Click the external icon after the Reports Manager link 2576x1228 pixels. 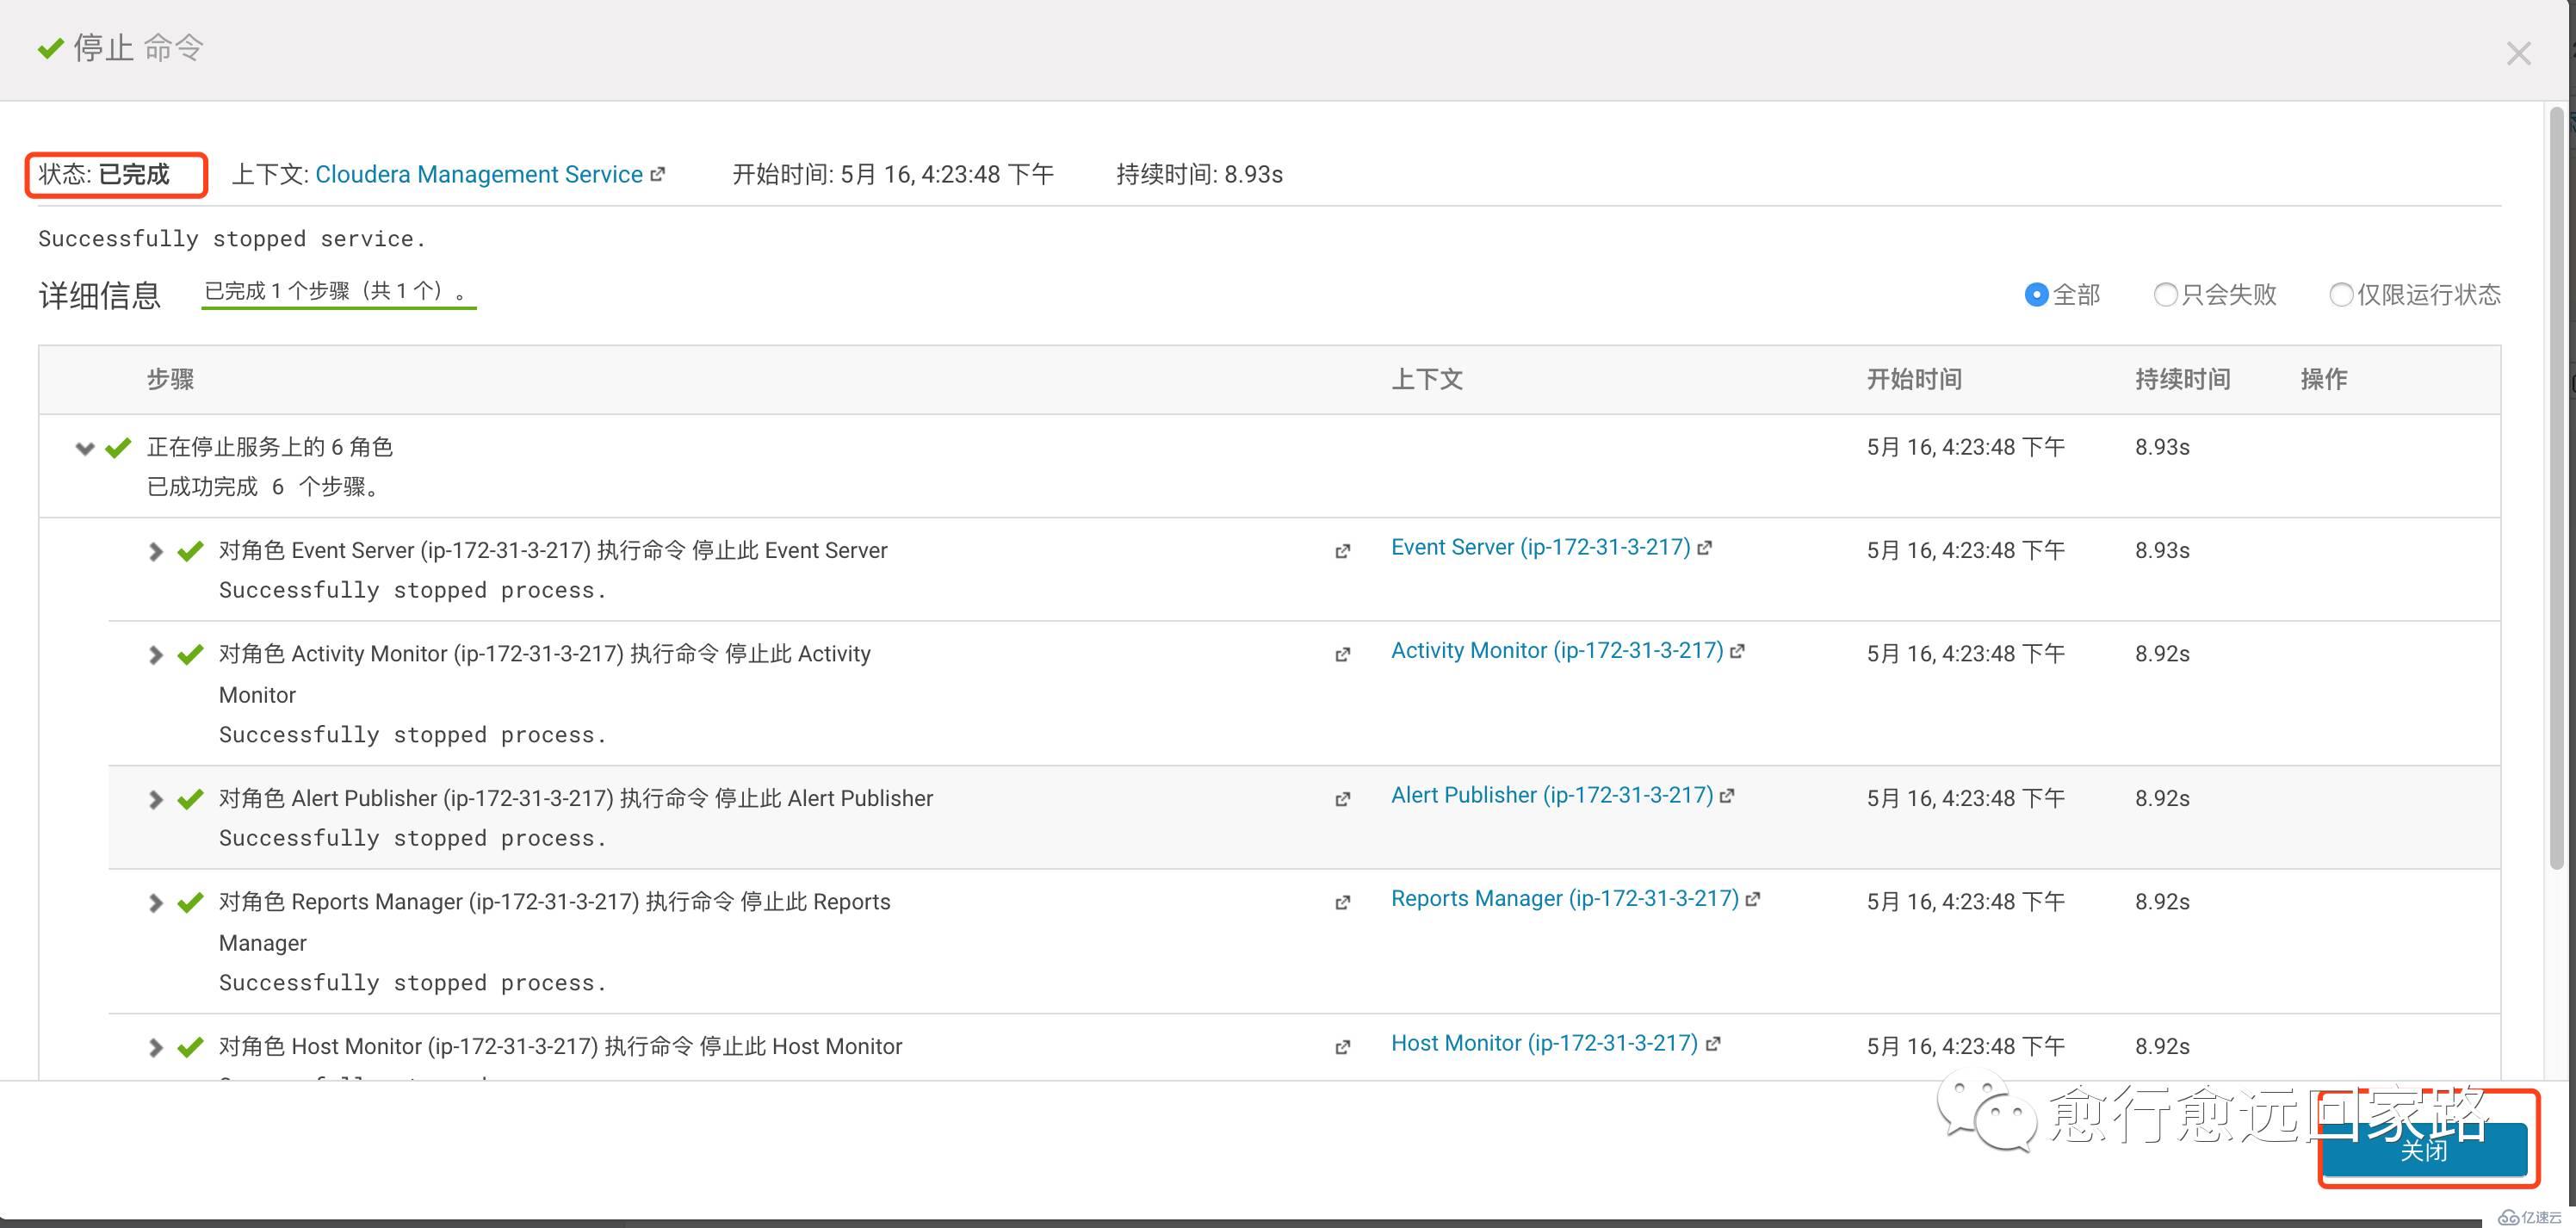[1754, 898]
